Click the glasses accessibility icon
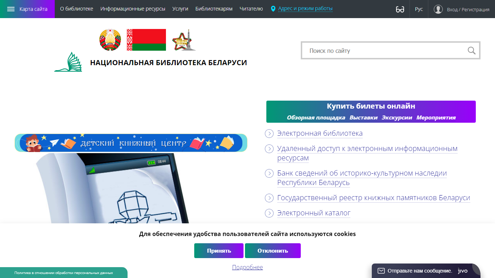This screenshot has width=495, height=278. (400, 9)
